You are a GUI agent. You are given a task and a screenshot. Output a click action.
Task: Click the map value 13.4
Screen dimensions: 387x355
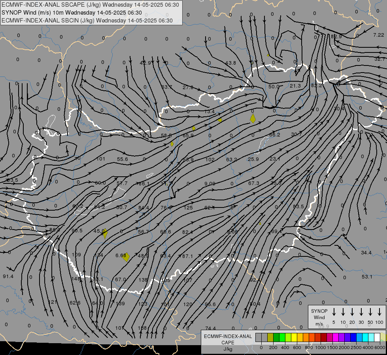pyautogui.click(x=209, y=111)
